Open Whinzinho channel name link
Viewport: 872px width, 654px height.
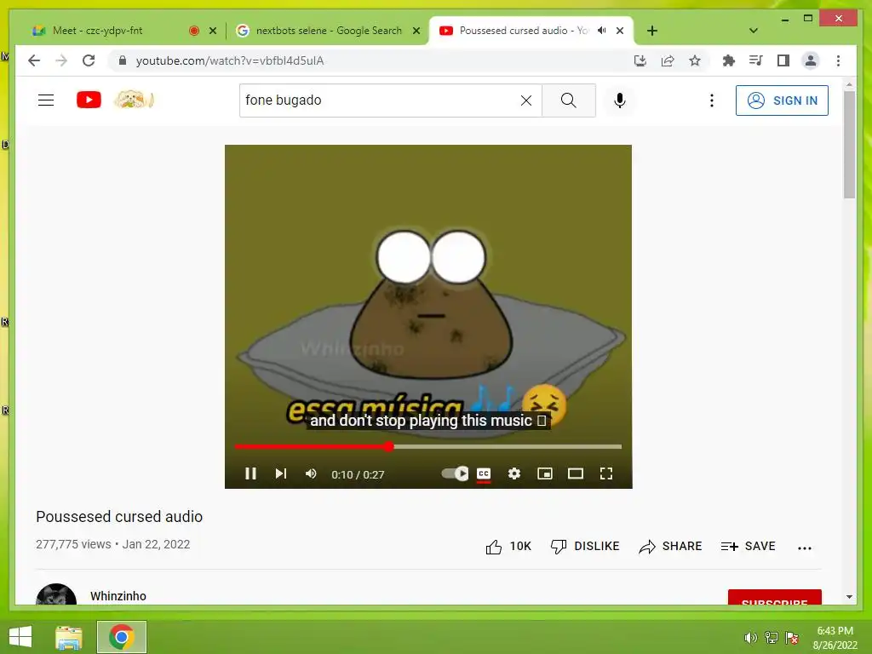point(118,596)
